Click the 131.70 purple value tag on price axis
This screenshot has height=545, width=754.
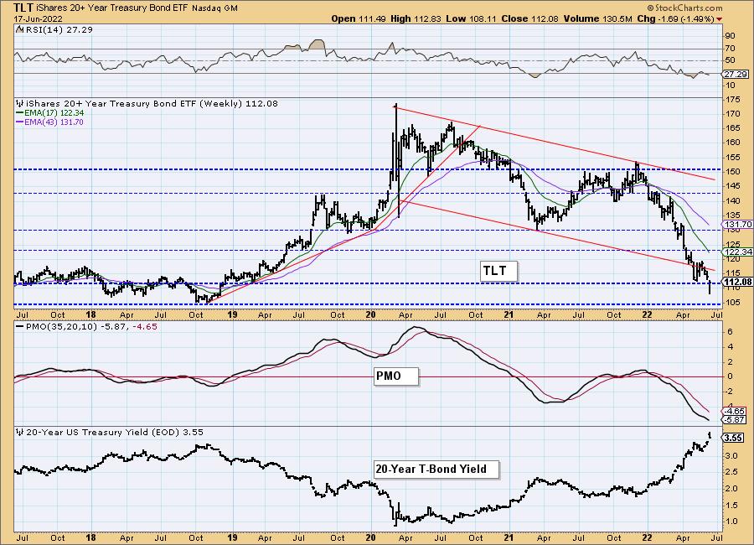point(736,225)
